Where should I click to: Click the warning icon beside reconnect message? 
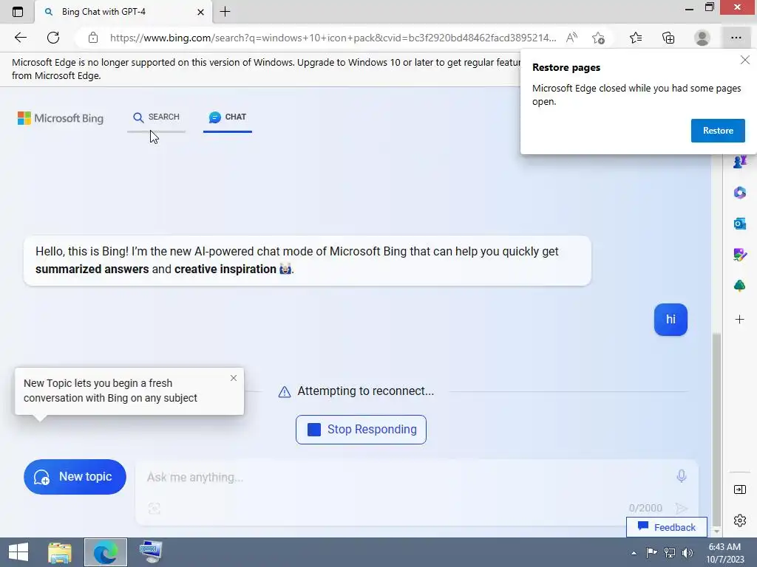tap(285, 391)
